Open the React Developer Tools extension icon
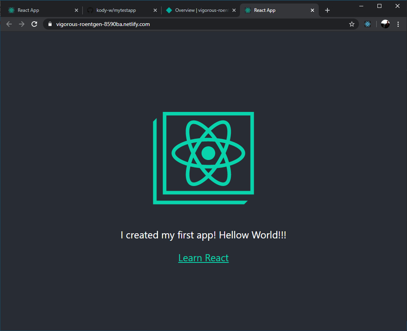407x331 pixels. click(368, 24)
